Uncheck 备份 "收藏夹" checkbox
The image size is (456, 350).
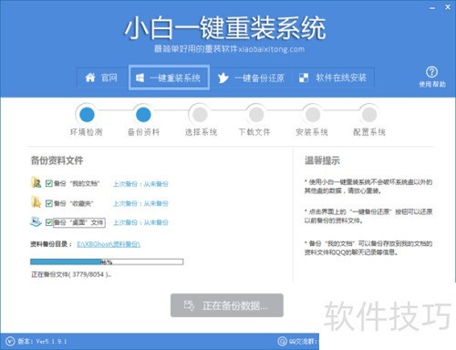[48, 203]
